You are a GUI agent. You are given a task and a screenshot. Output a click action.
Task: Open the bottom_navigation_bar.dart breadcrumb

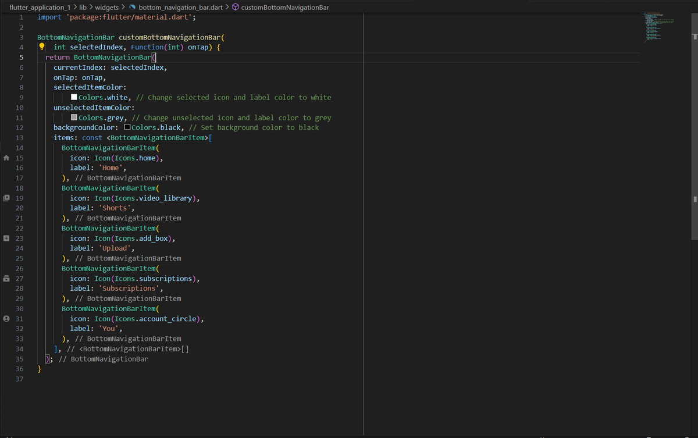point(181,7)
